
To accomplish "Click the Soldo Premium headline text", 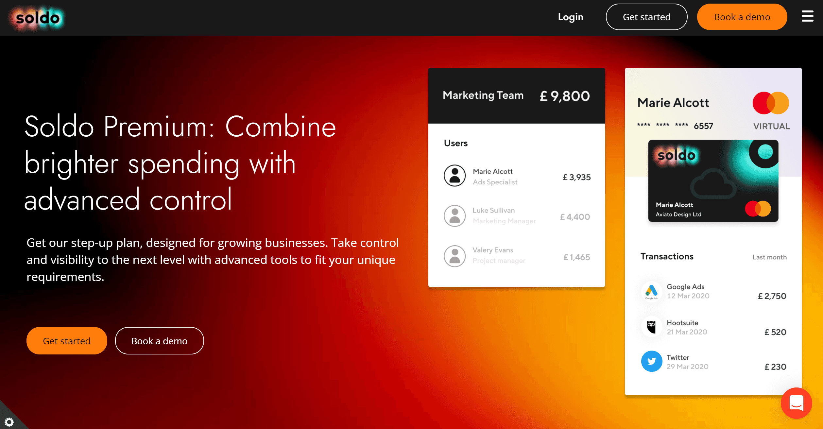I will (x=180, y=163).
